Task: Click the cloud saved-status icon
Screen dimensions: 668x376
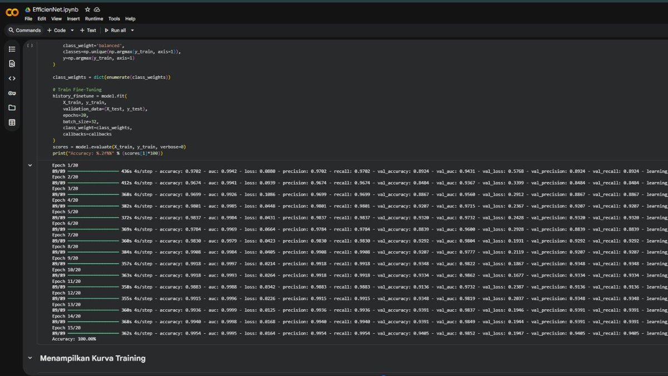Action: (97, 9)
